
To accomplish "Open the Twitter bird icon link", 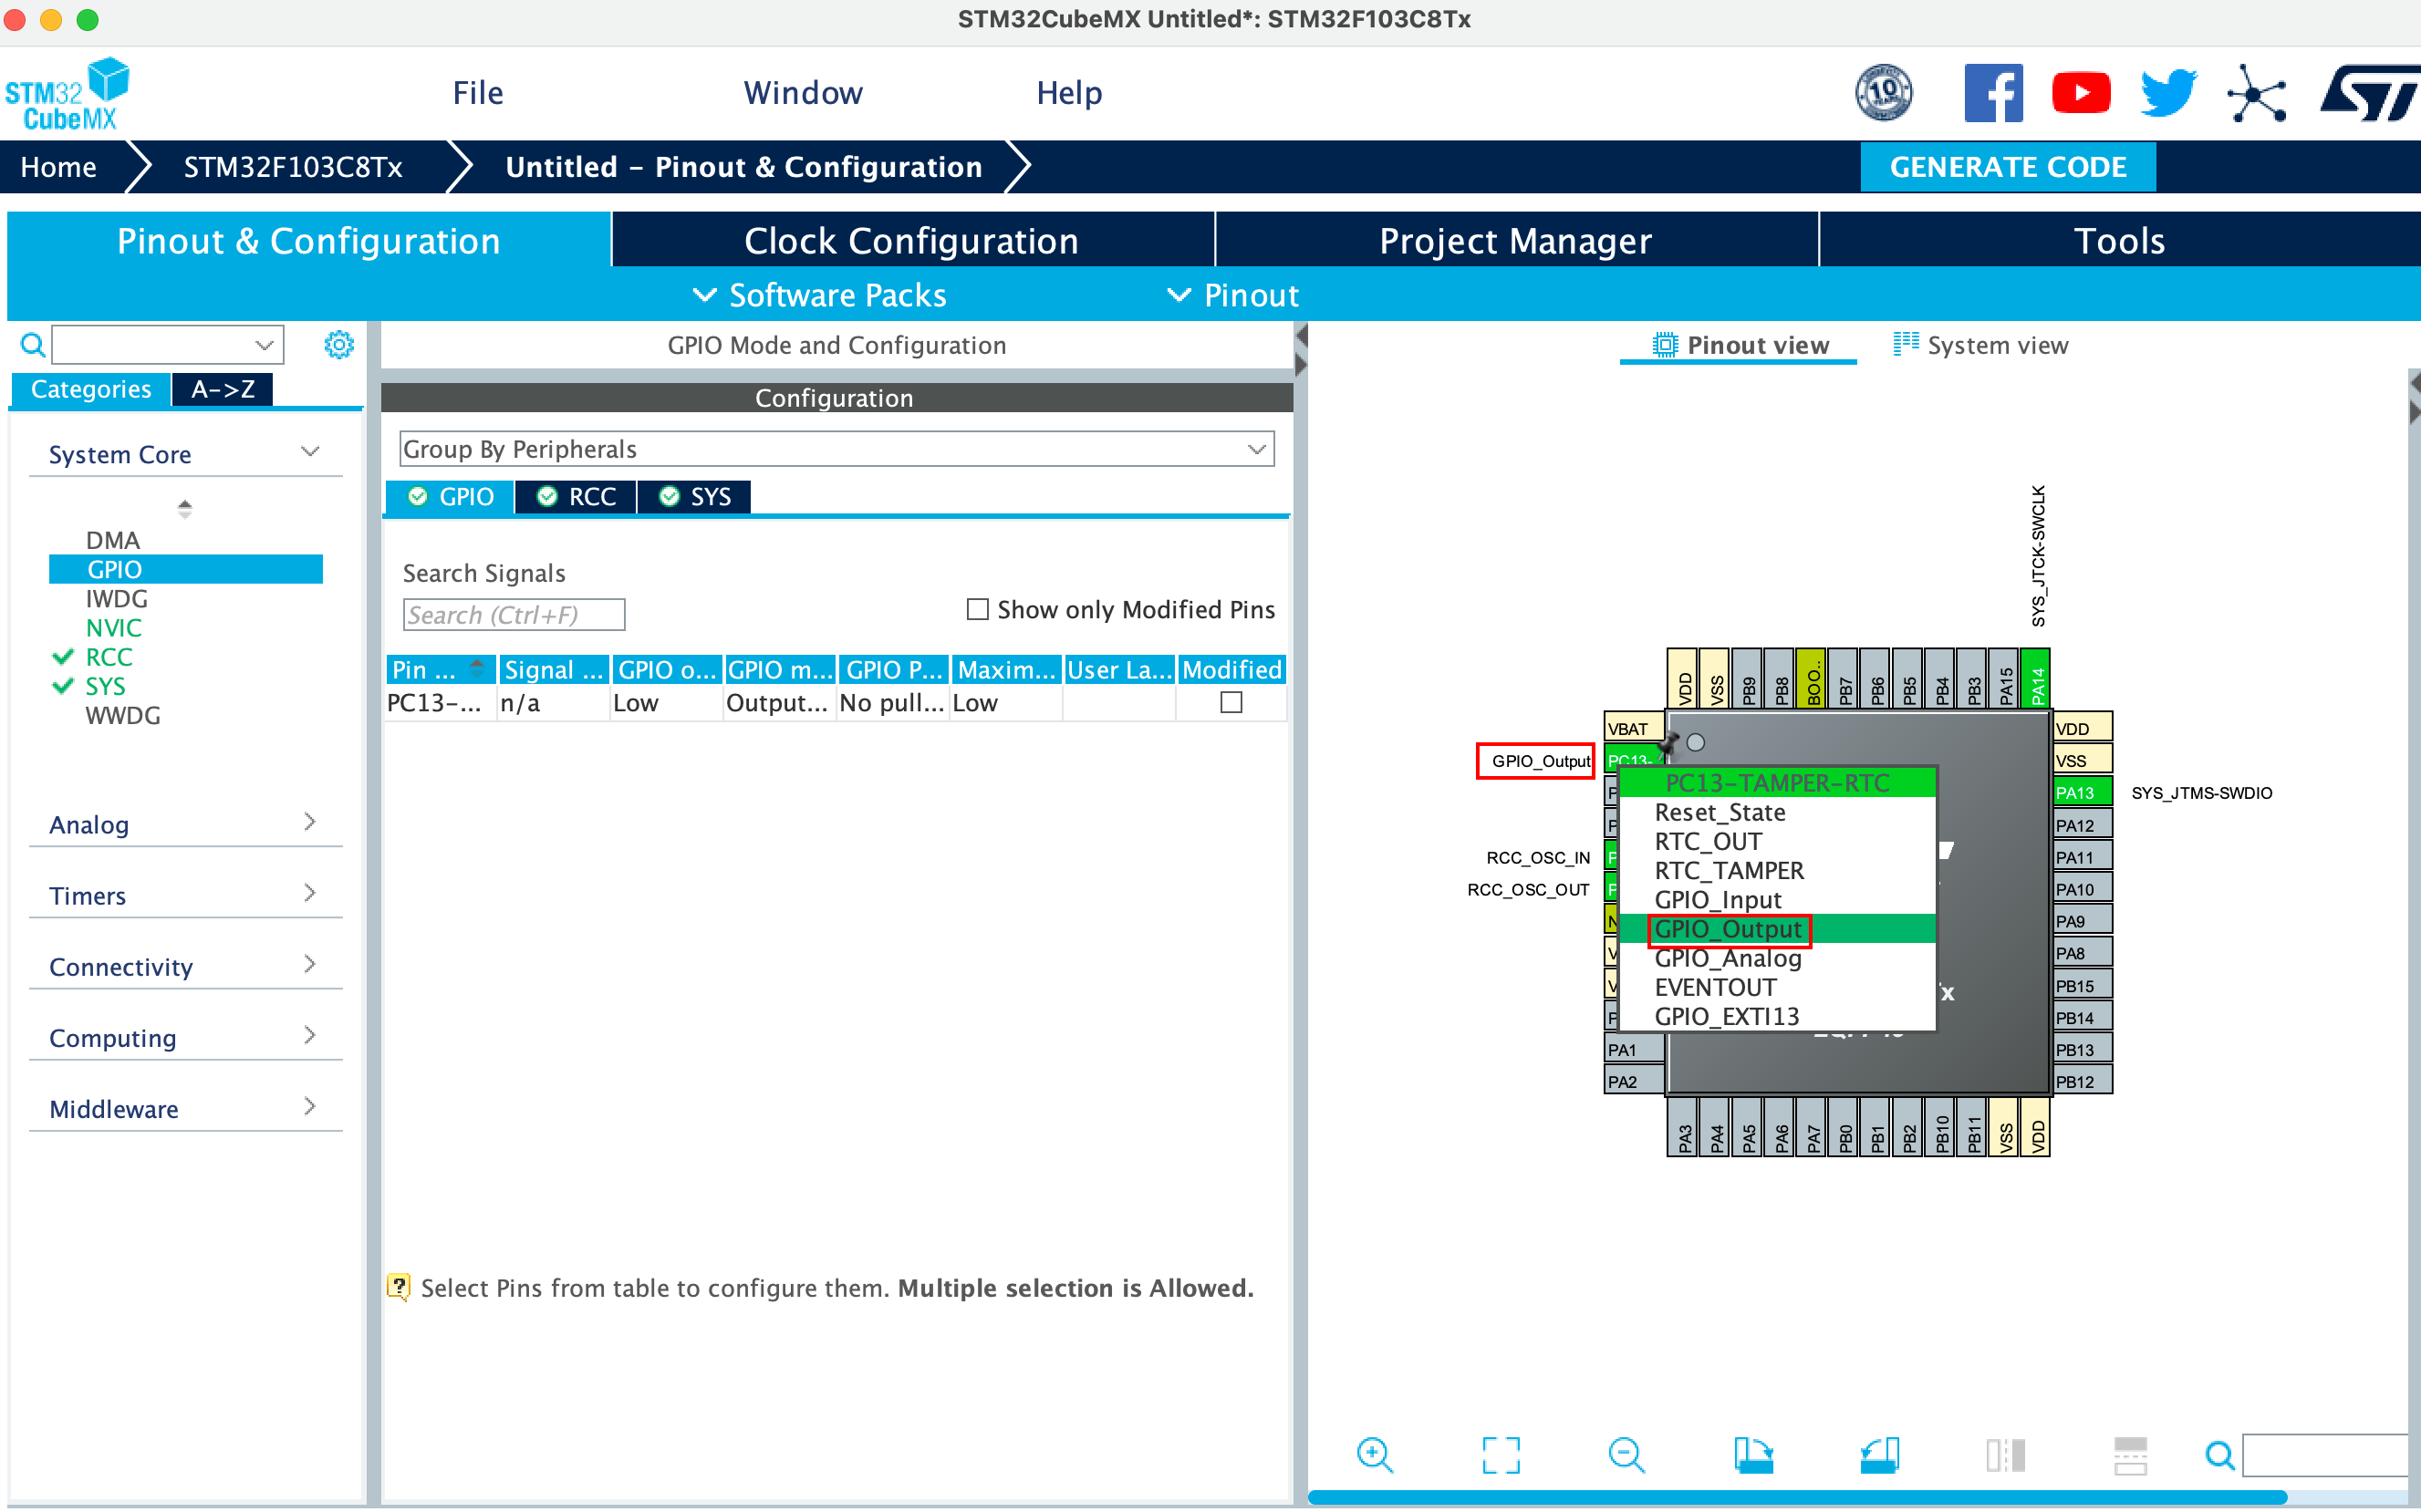I will (x=2167, y=93).
